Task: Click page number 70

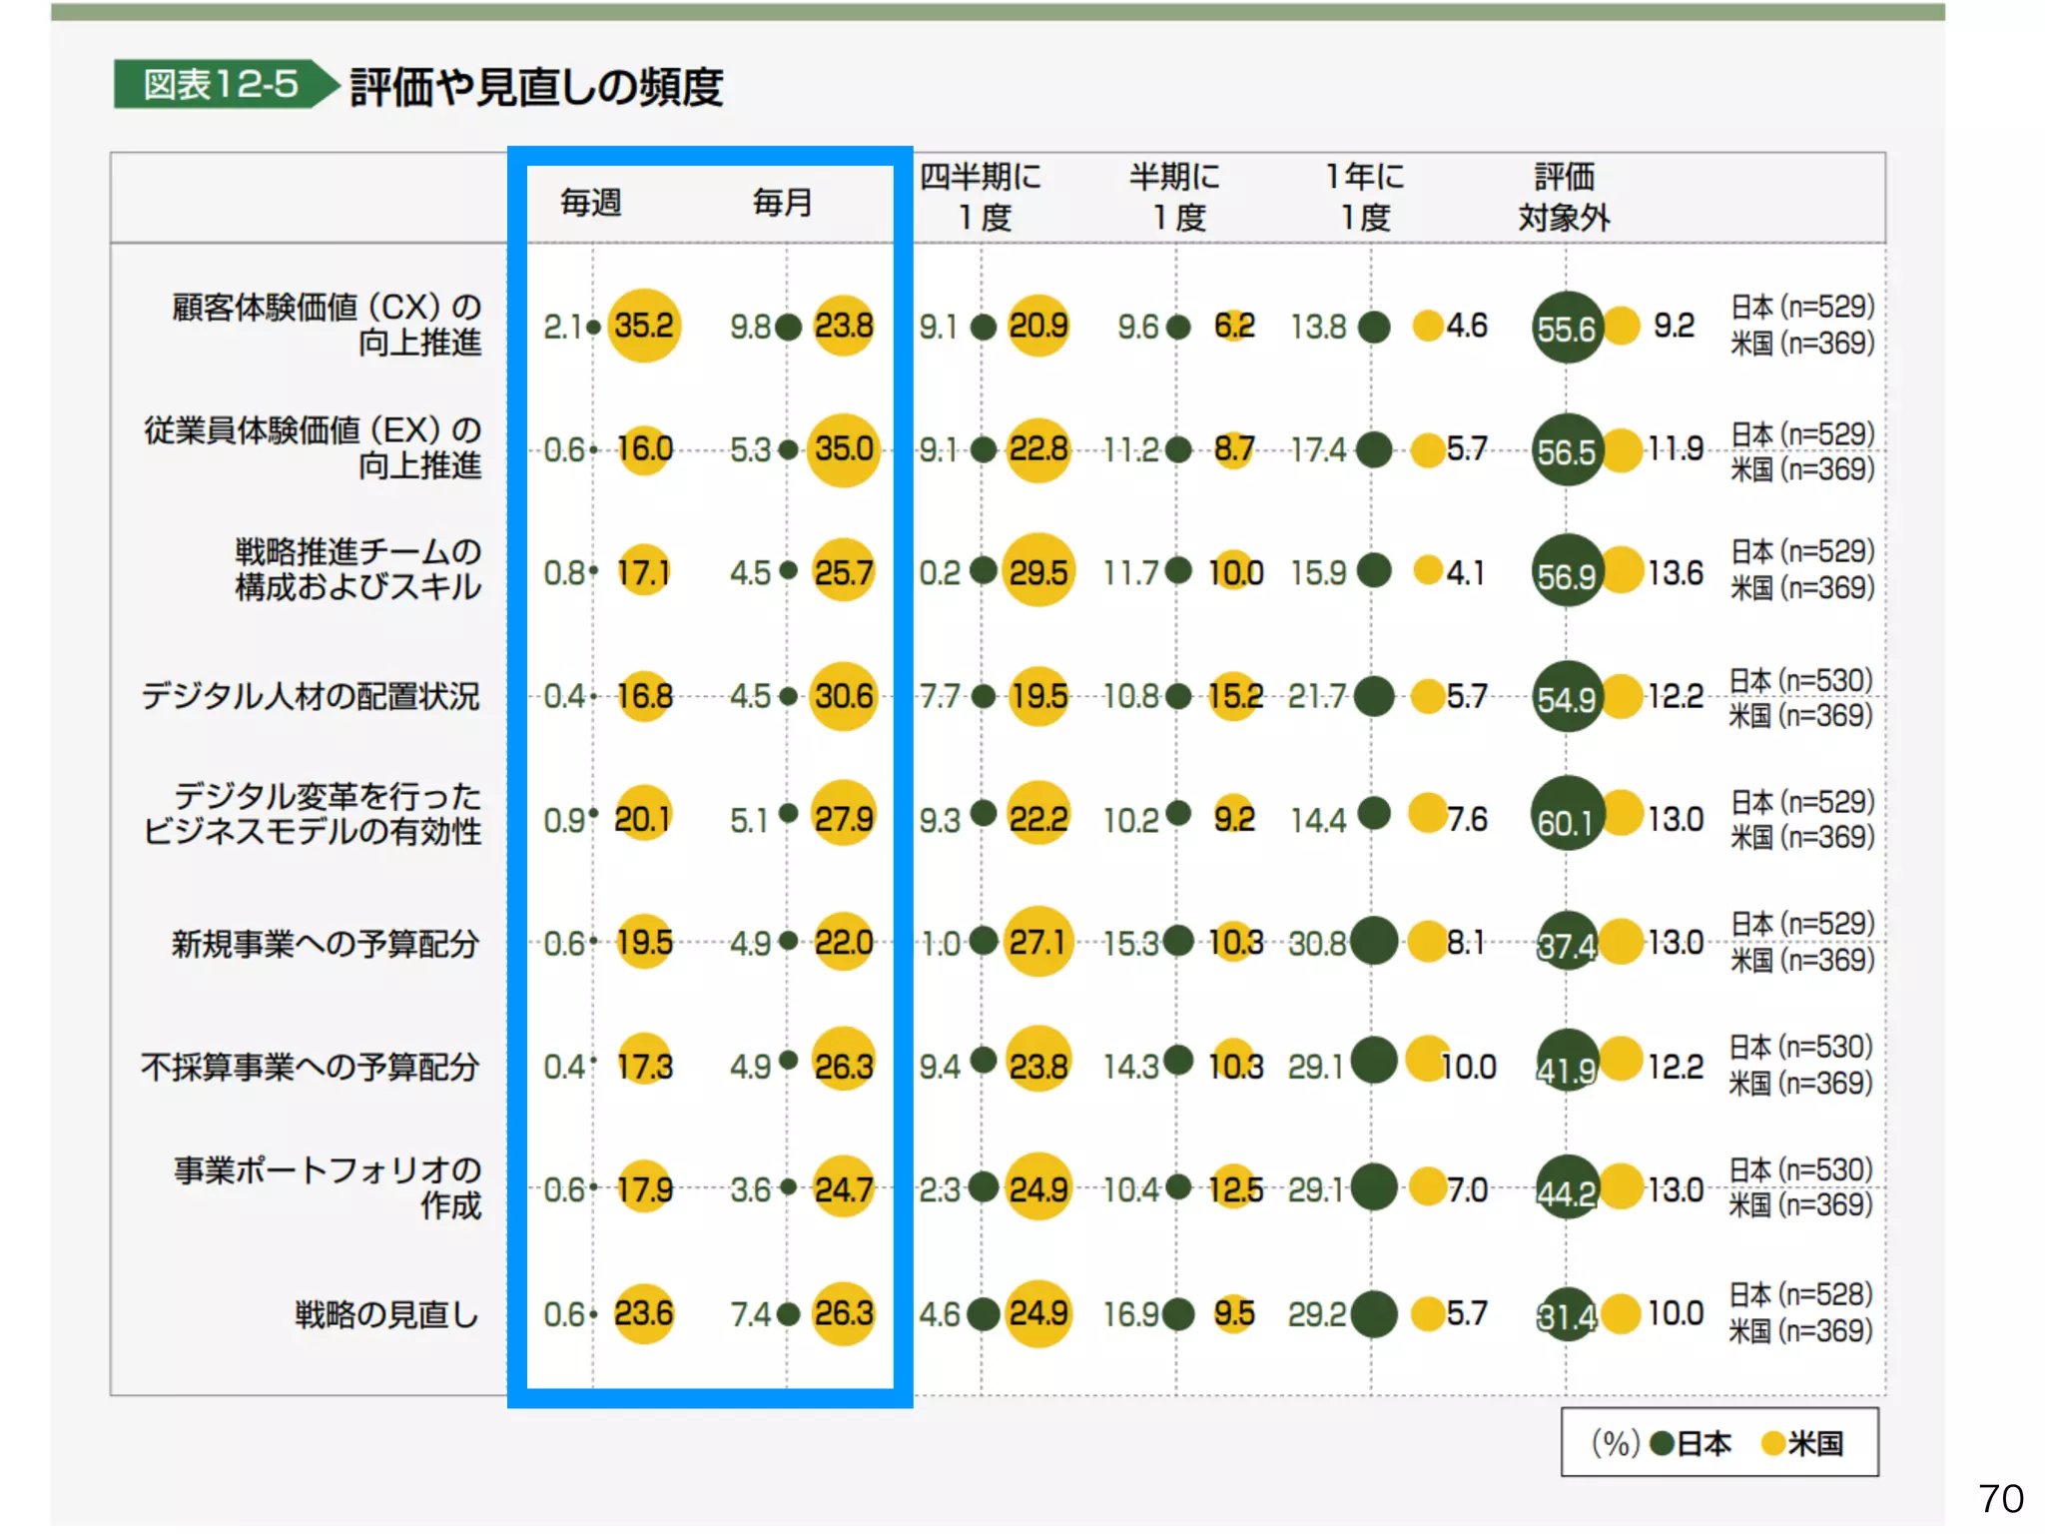Action: (2000, 1498)
